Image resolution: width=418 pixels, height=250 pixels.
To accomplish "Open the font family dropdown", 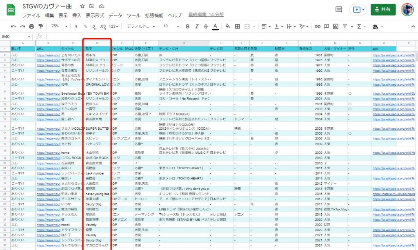I will [140, 26].
